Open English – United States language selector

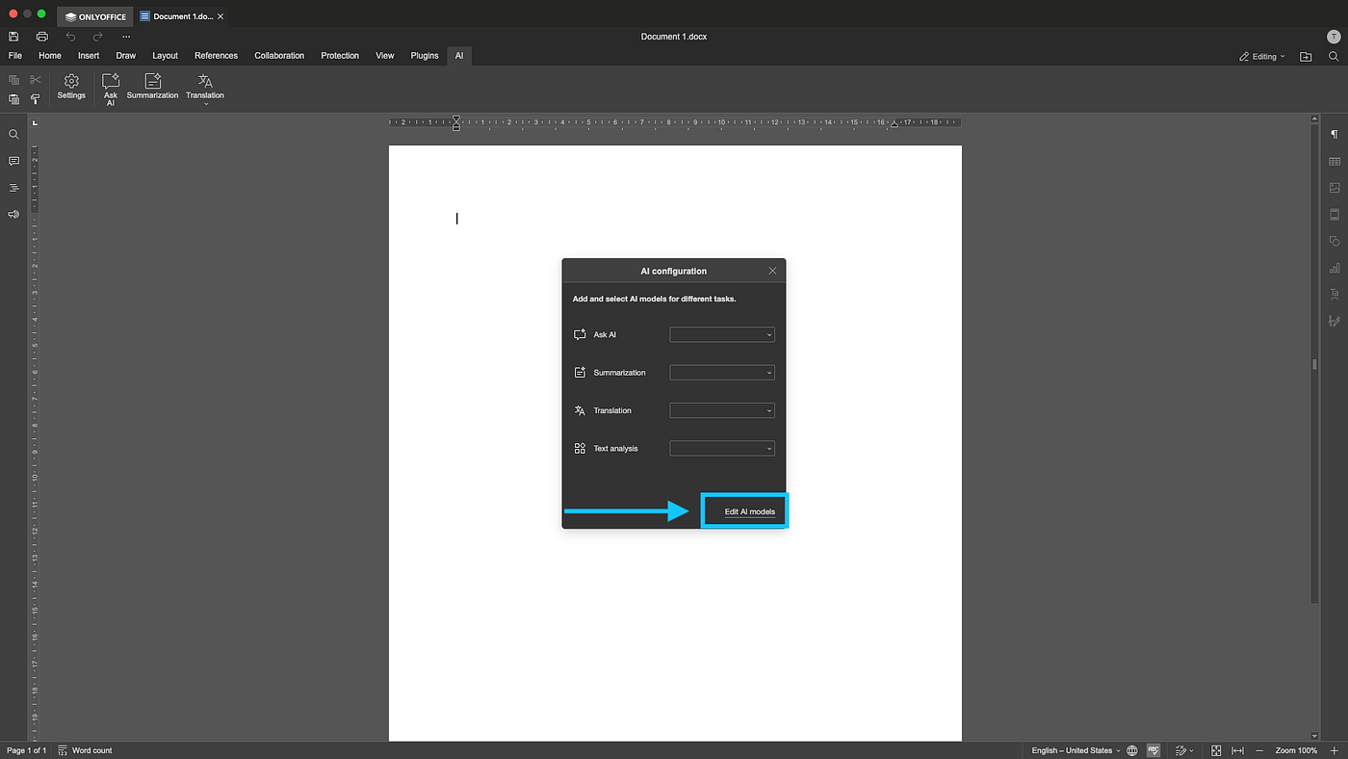tap(1076, 750)
